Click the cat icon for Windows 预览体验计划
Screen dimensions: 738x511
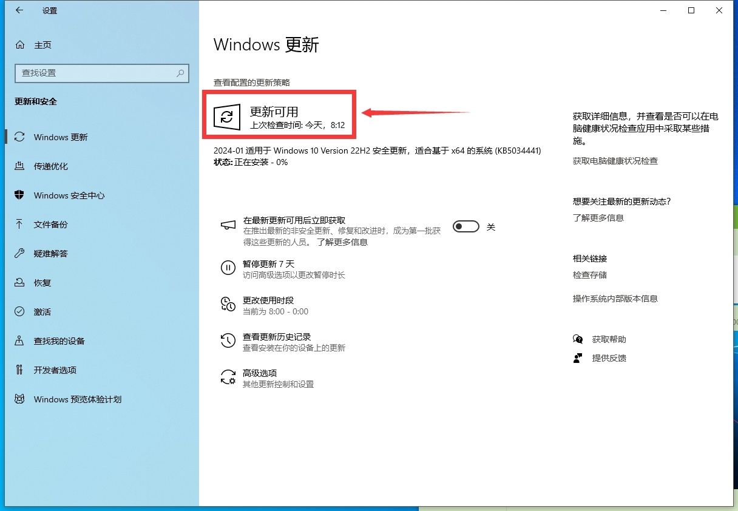coord(19,399)
